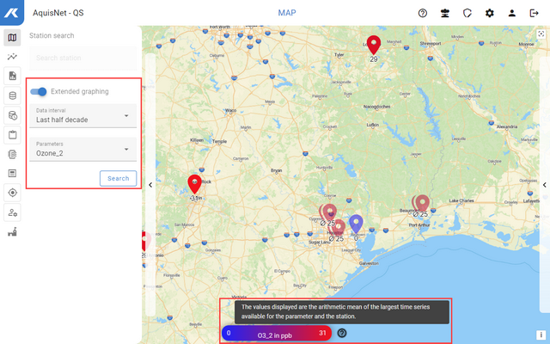Click the help question mark icon
Screen dimensions: 550x344
[x=423, y=13]
